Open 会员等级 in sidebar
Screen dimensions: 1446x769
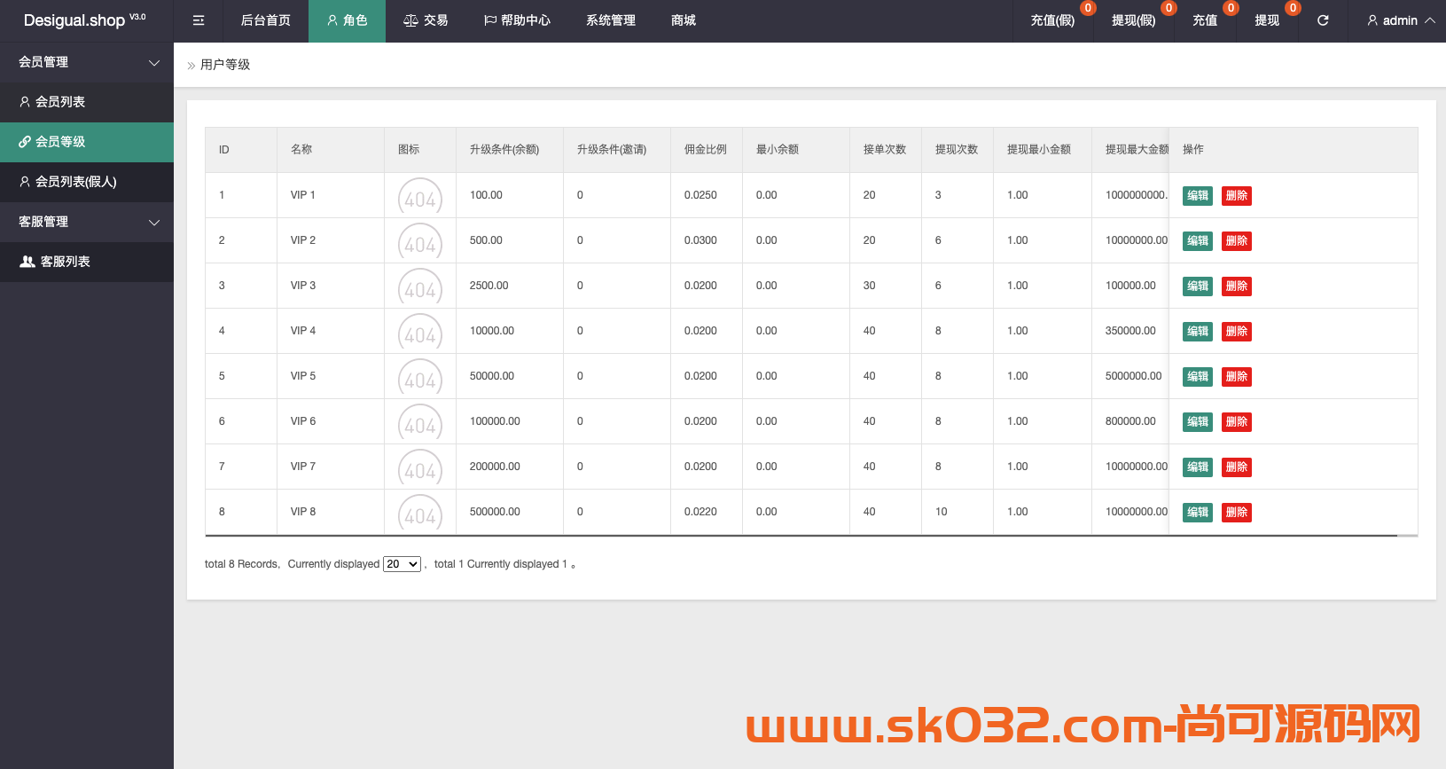pyautogui.click(x=87, y=142)
